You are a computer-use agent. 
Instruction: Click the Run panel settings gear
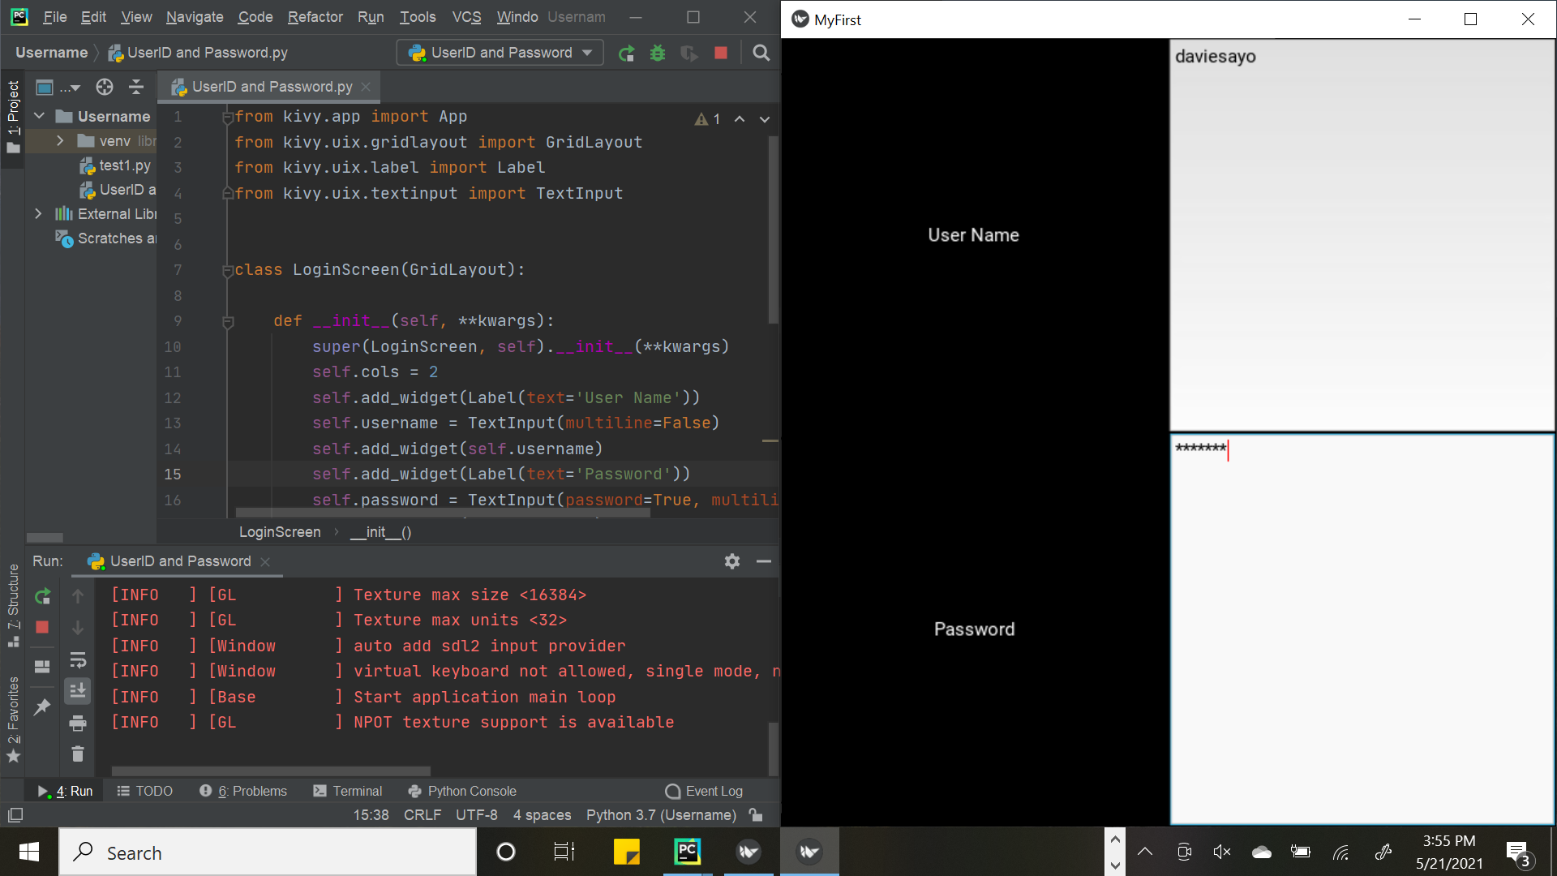[x=732, y=561]
